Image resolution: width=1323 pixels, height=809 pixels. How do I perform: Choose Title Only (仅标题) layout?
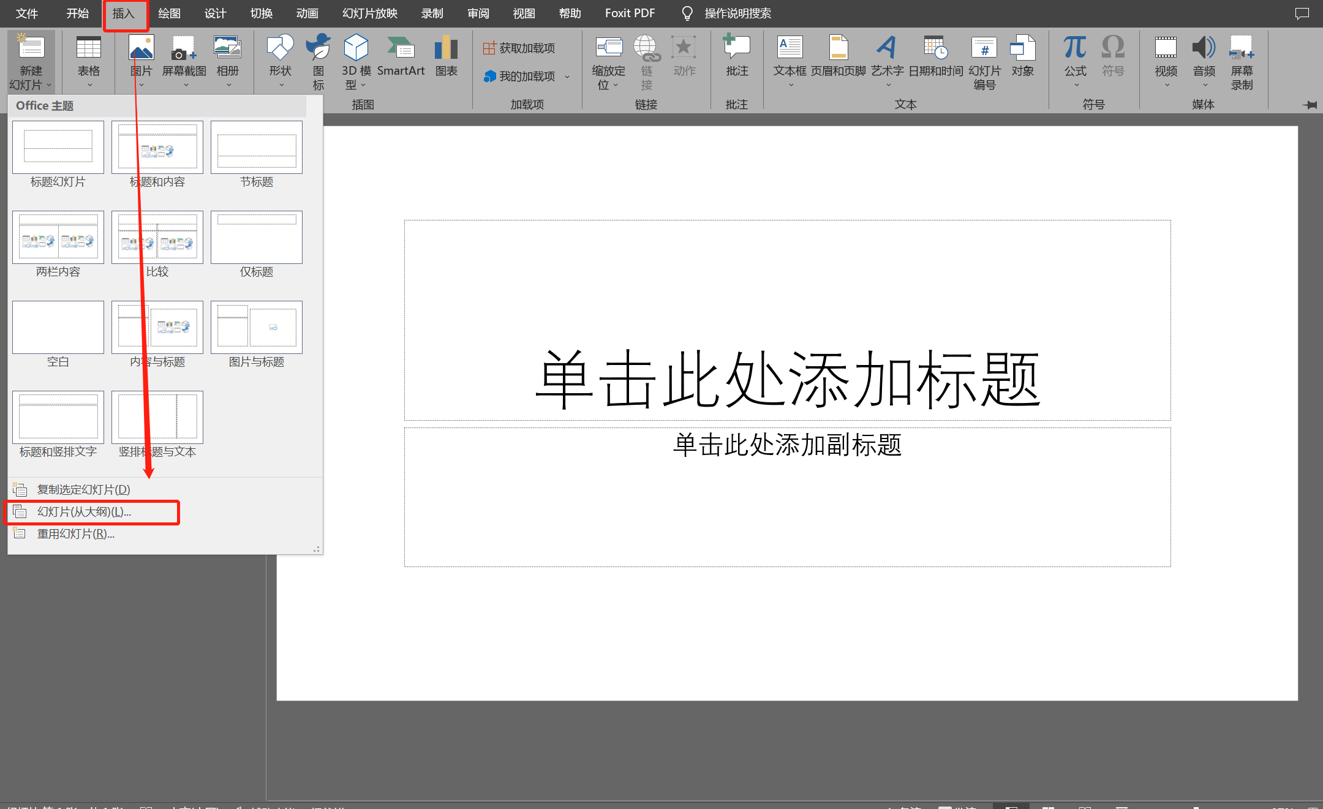[x=257, y=244]
